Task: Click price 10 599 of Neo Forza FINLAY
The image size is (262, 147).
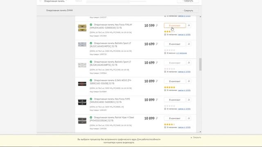Action: point(151,25)
